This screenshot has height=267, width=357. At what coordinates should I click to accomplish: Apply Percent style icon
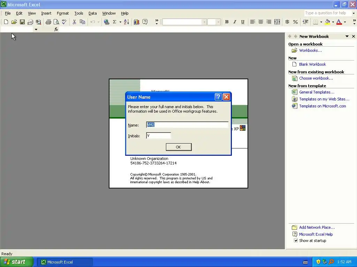point(295,22)
